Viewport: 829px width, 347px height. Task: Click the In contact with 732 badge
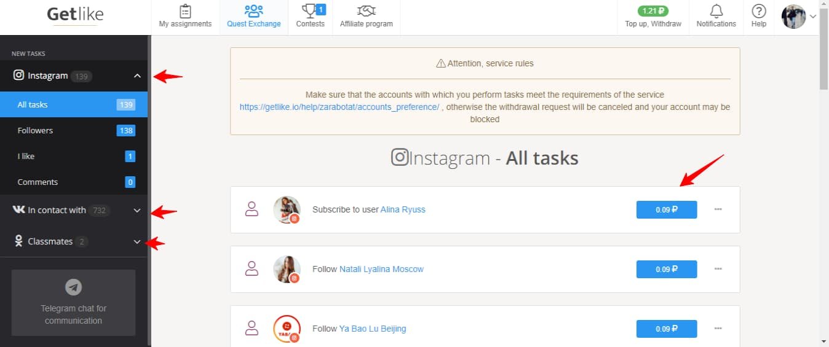99,210
